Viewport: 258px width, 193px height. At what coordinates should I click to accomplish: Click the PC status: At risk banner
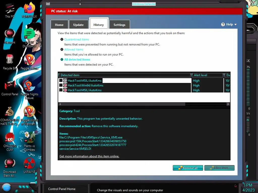(144, 11)
